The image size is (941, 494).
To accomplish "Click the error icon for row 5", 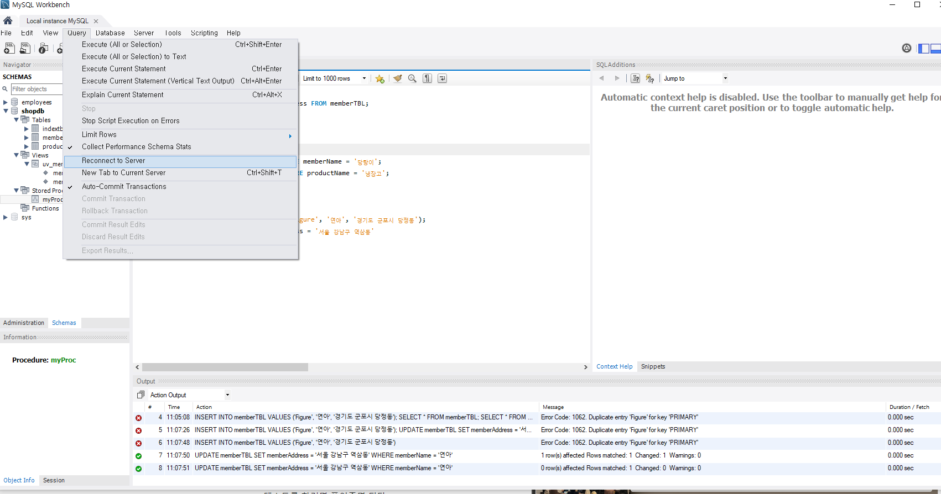I will click(138, 430).
